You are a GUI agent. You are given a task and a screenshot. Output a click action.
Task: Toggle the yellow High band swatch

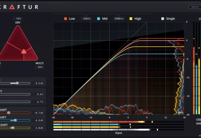coord(131,19)
